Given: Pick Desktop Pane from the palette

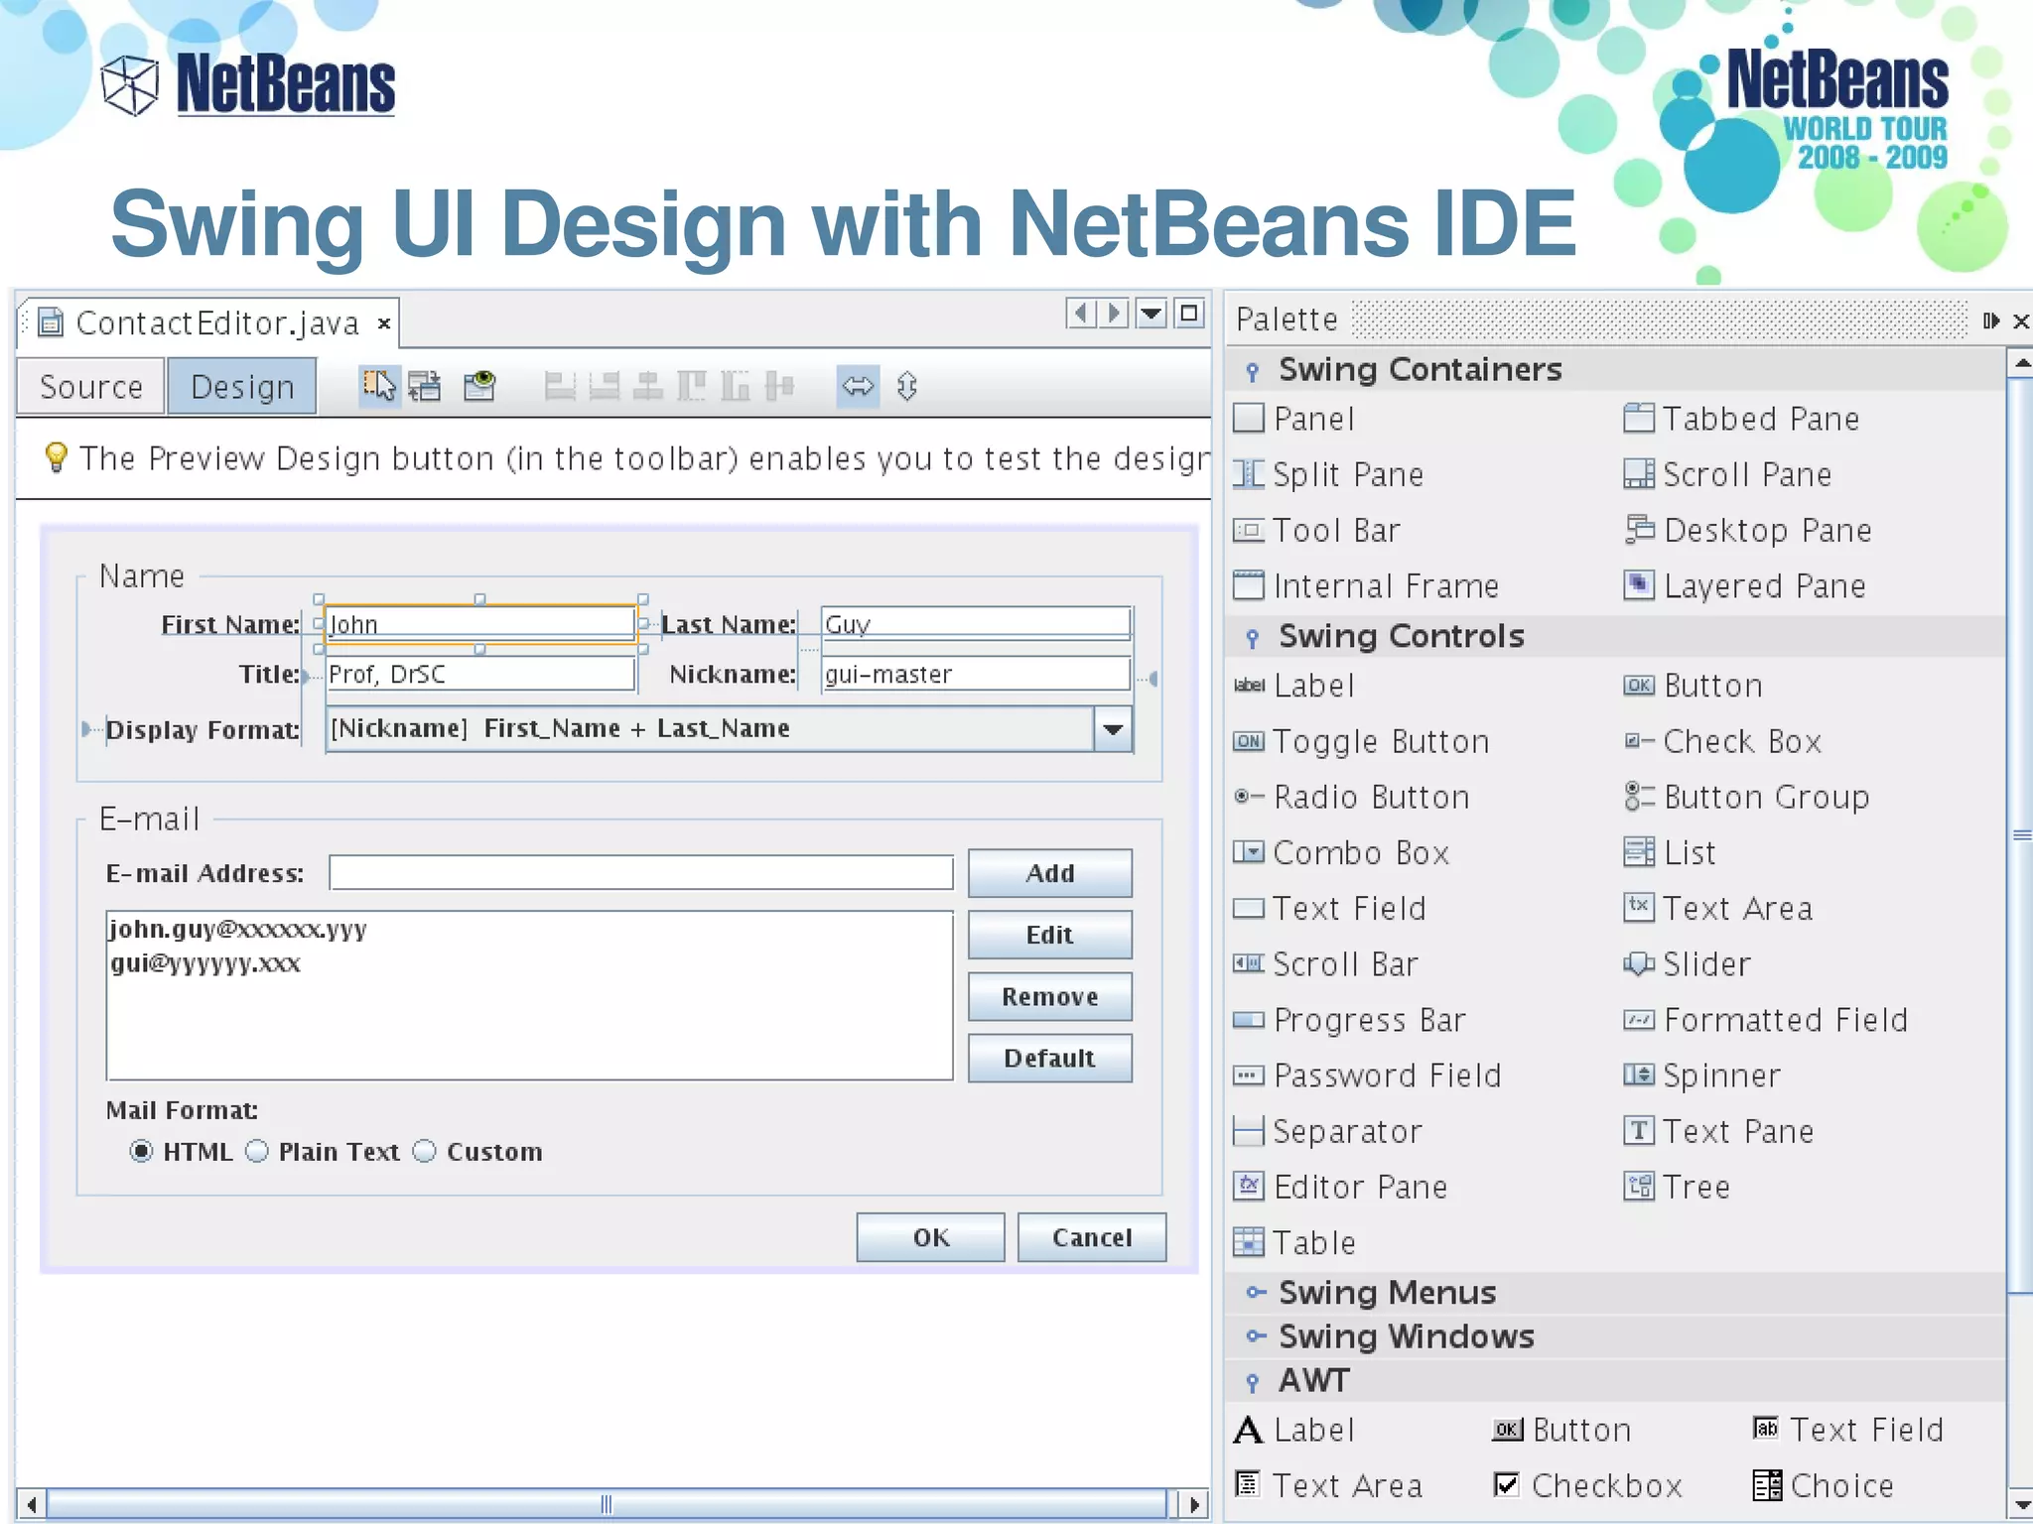Looking at the screenshot, I should tap(1748, 530).
